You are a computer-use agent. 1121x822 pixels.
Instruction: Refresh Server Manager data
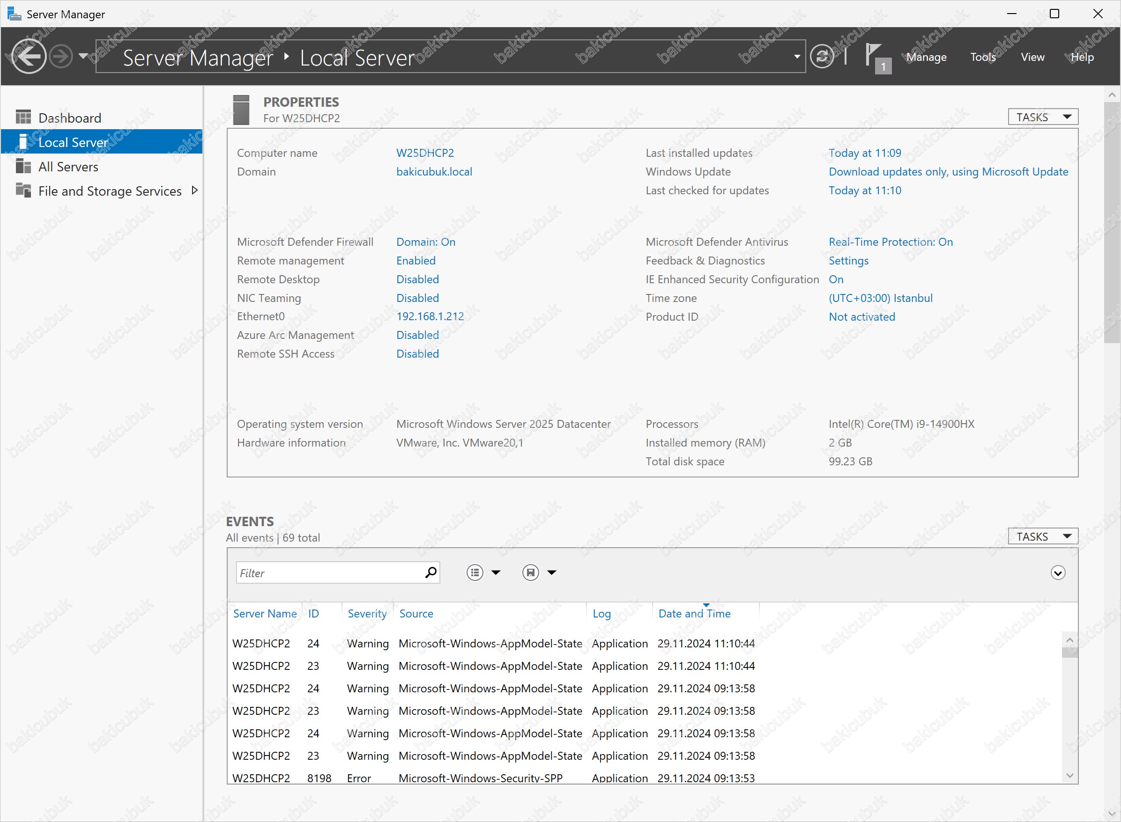[x=822, y=56]
